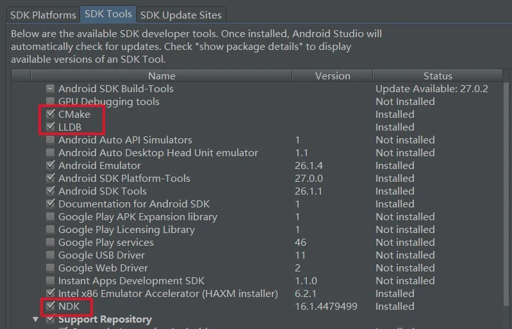
Task: Collapse the Support Repository group
Action: [36, 319]
